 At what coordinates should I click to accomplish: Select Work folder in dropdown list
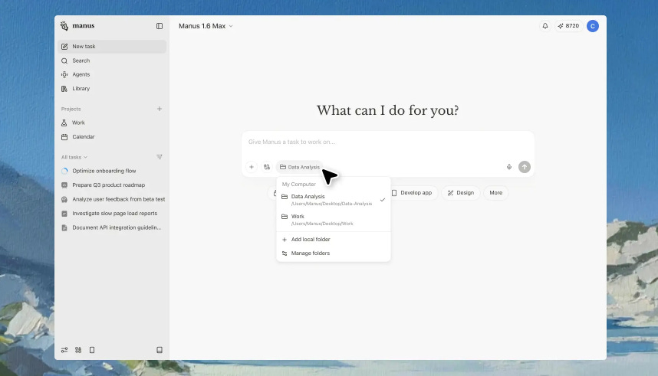tap(334, 220)
